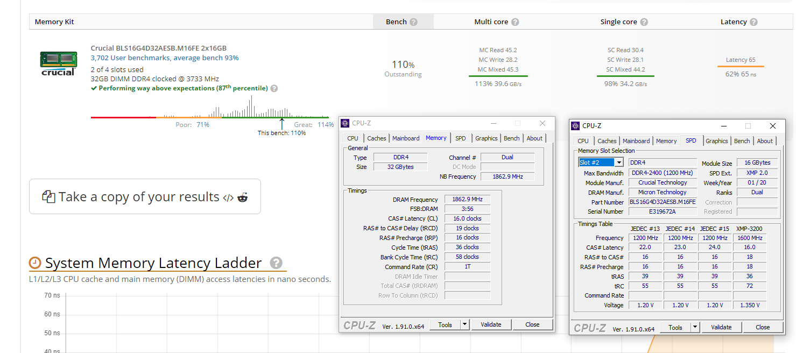This screenshot has height=353, width=796.
Task: Open SPD tab in Memory CPU-Z window
Action: click(461, 138)
